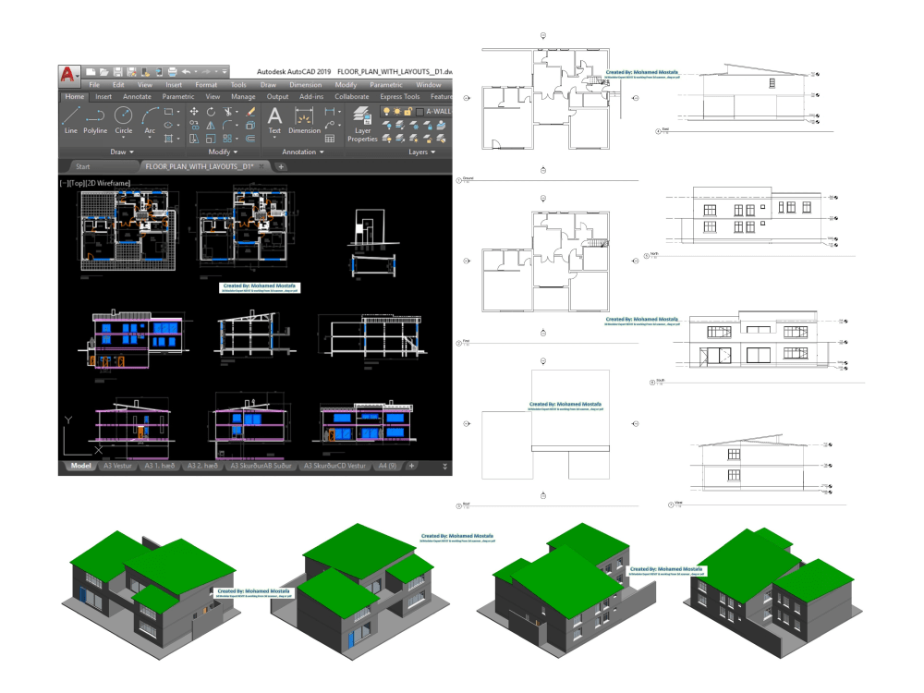
Task: Click the Redo arrow icon
Action: (206, 72)
